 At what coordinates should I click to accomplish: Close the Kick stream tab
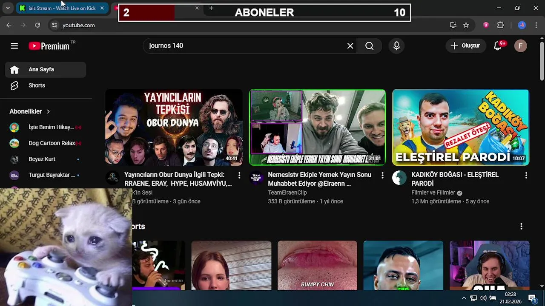point(102,8)
